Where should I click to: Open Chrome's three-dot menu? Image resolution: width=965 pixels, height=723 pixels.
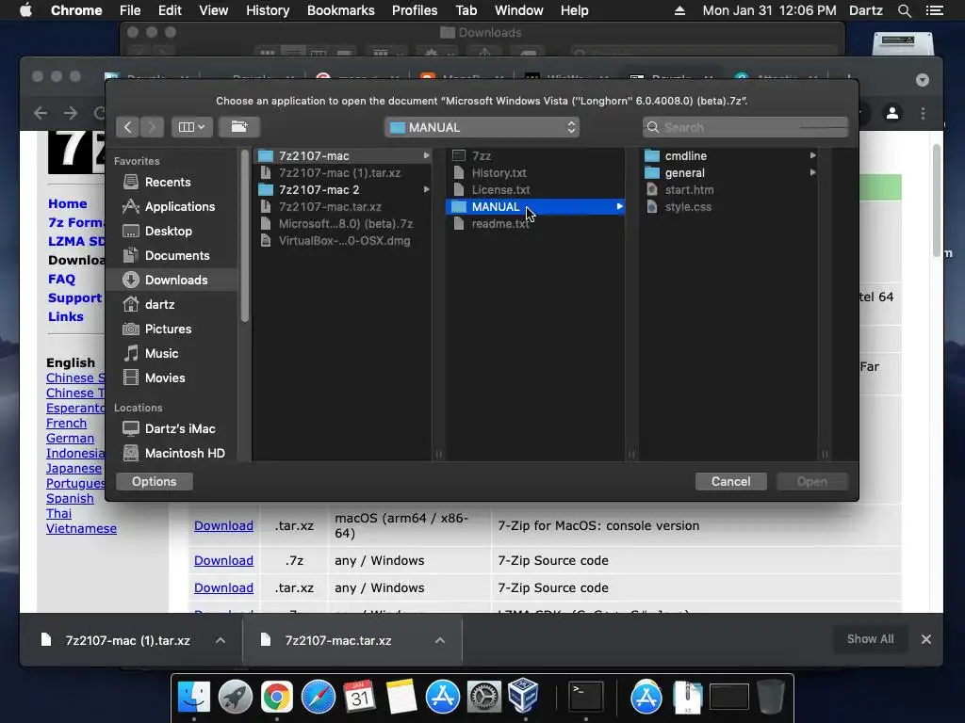point(923,114)
